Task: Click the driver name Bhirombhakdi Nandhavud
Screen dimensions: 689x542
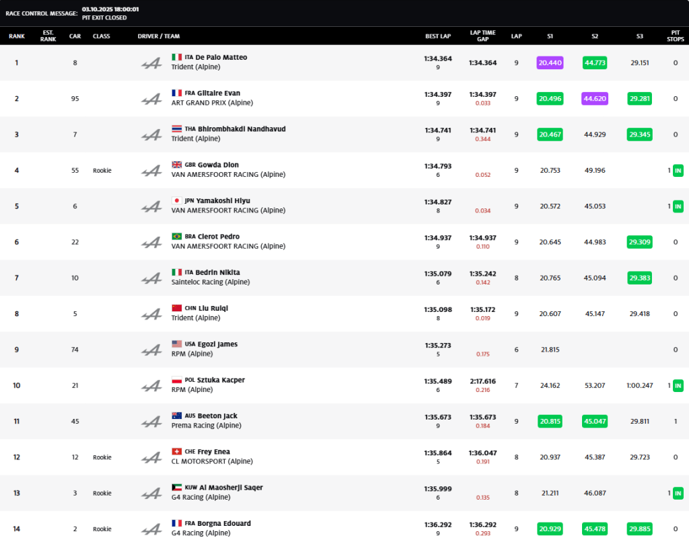Action: (x=242, y=128)
